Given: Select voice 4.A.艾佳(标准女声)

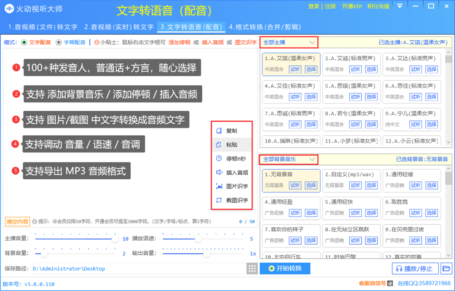Looking at the screenshot, I should tap(311, 97).
